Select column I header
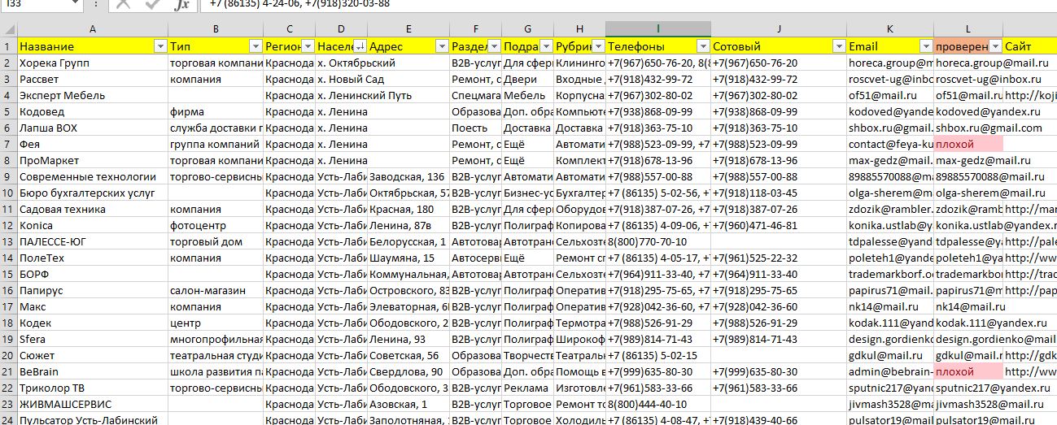The height and width of the screenshot is (425, 1057). tap(657, 28)
